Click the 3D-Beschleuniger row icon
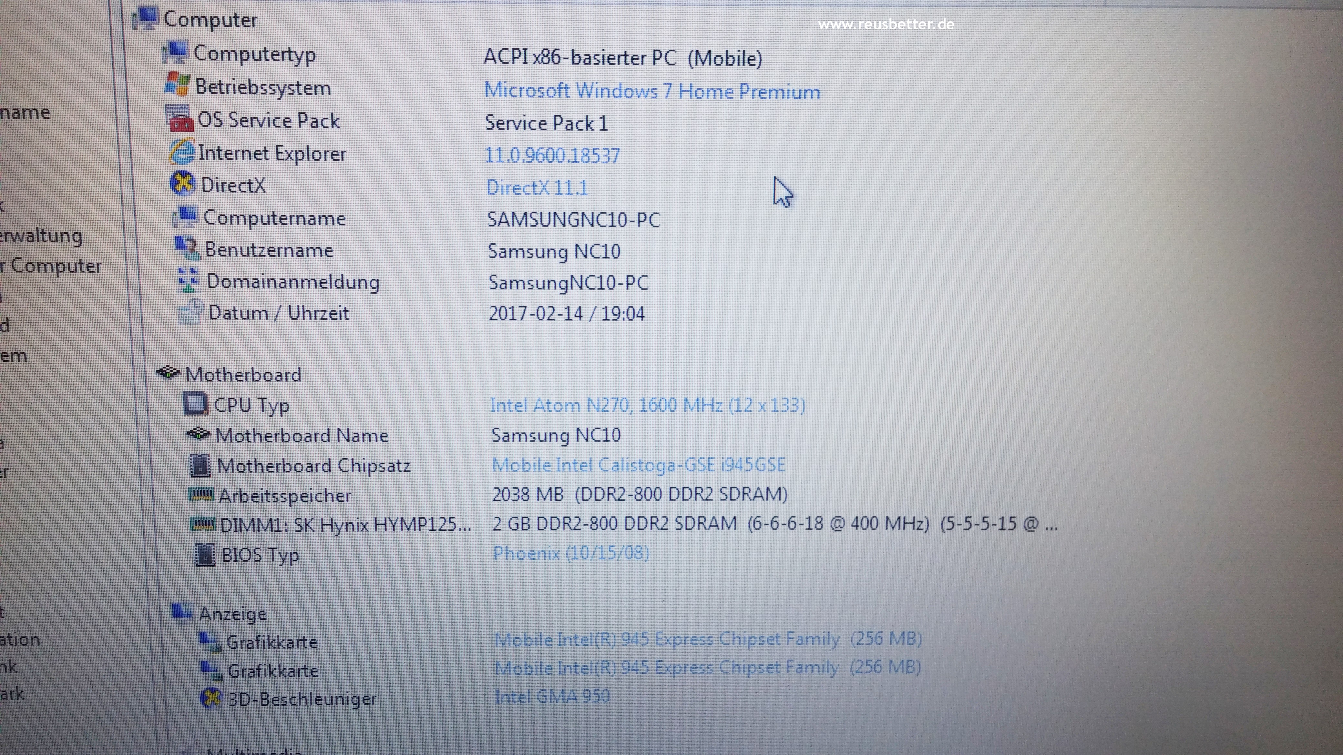Viewport: 1343px width, 755px height. (x=212, y=698)
